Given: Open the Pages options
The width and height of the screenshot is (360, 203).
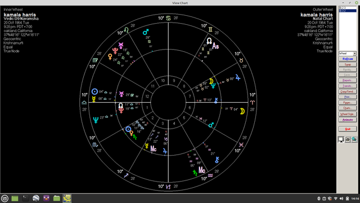Looking at the screenshot, I should (348, 103).
